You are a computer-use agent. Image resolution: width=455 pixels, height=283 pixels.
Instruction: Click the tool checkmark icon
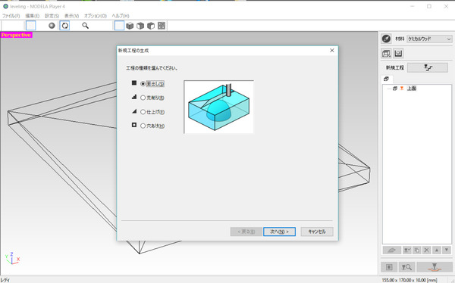[x=407, y=250]
